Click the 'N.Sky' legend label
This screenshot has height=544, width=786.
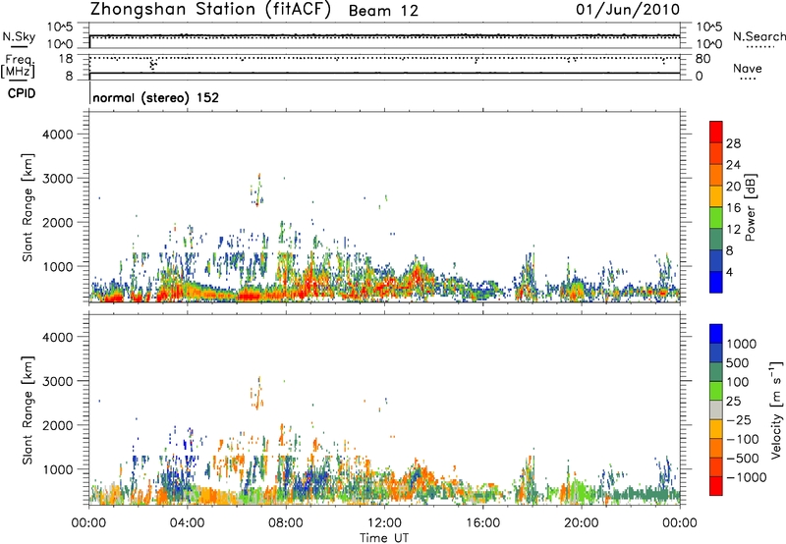click(x=19, y=36)
